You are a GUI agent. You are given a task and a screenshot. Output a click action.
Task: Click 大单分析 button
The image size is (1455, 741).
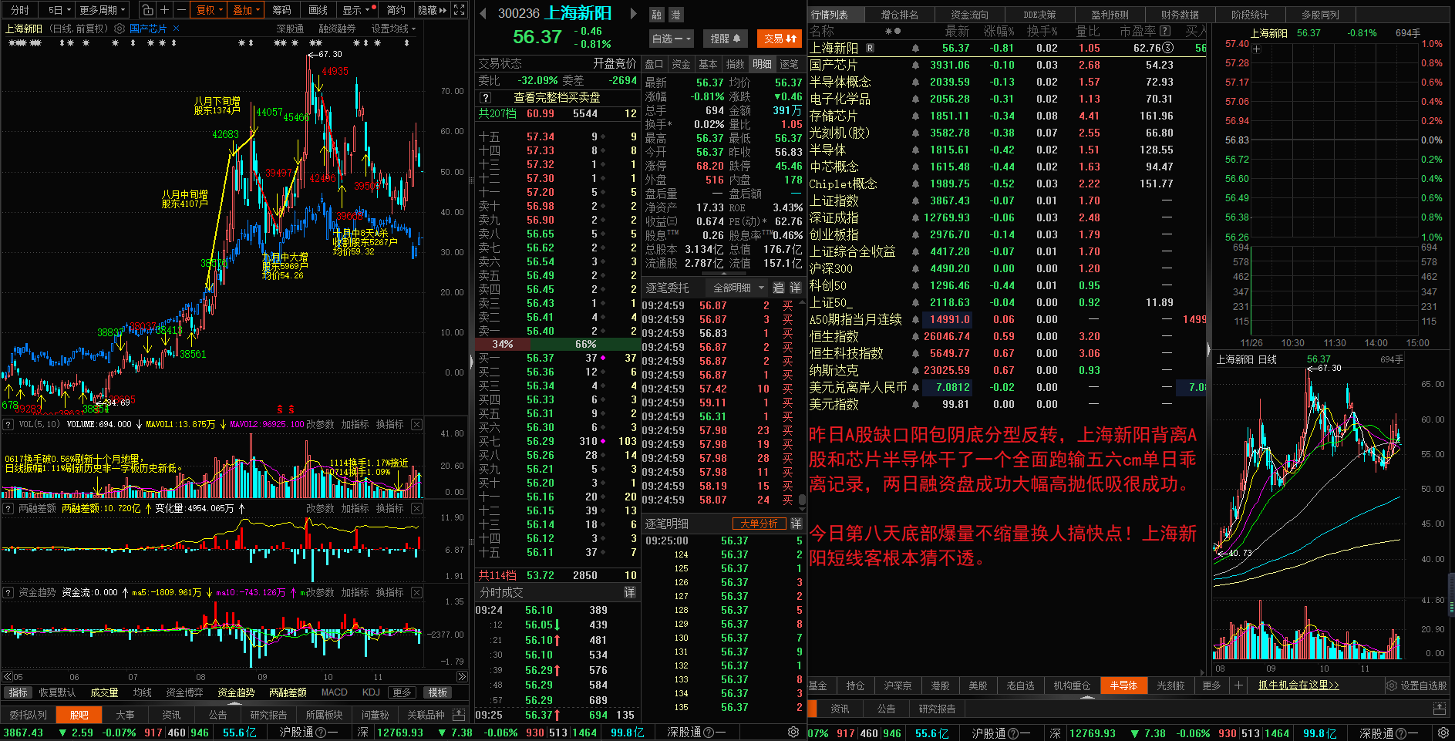click(x=759, y=524)
